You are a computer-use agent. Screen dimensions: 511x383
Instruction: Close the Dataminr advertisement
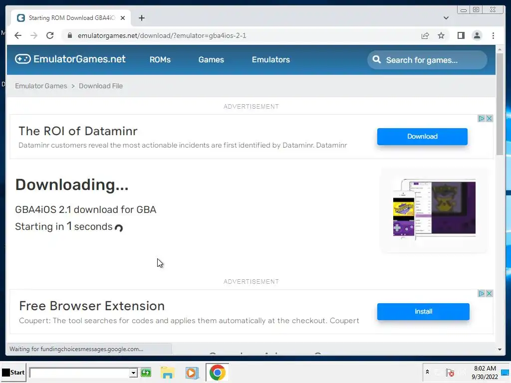point(489,118)
